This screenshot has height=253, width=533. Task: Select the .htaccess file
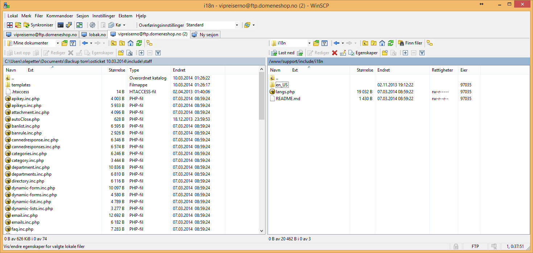click(x=20, y=92)
